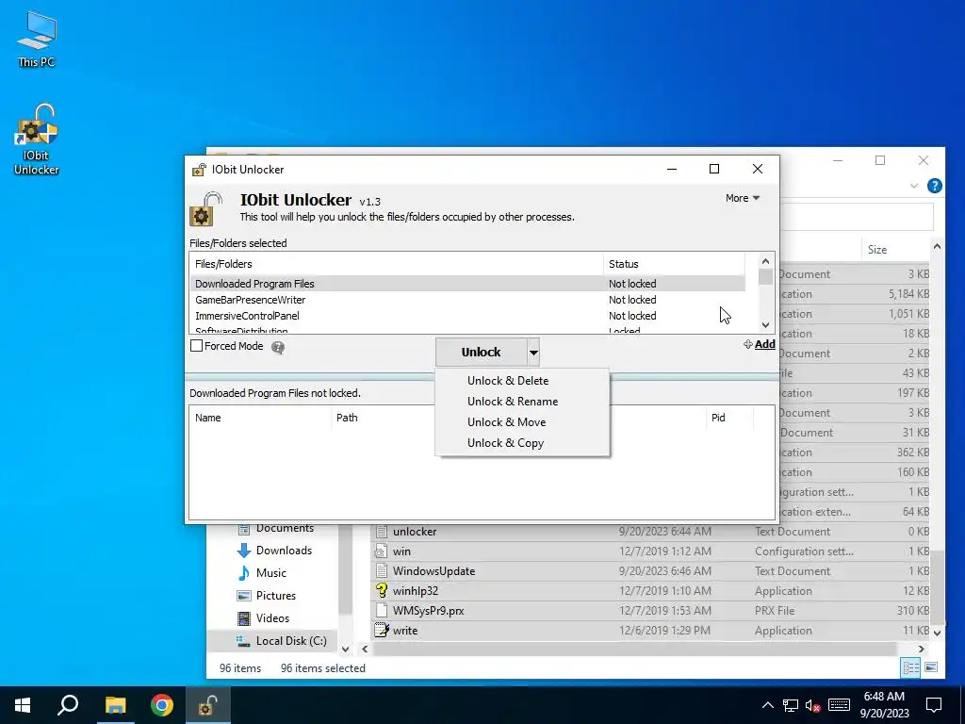Viewport: 965px width, 724px height.
Task: Choose Unlock & Rename option
Action: 513,402
